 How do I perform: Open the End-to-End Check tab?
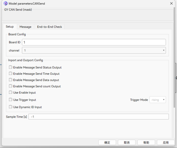pos(50,27)
